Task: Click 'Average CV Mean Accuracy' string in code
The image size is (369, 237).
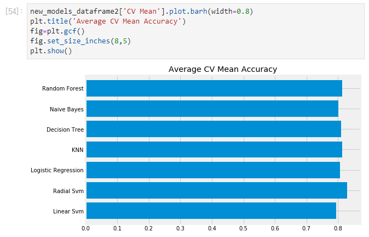Action: 127,21
